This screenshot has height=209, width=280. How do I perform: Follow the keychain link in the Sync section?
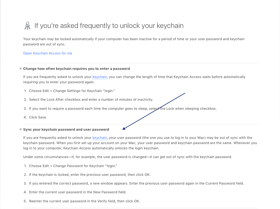[100, 138]
